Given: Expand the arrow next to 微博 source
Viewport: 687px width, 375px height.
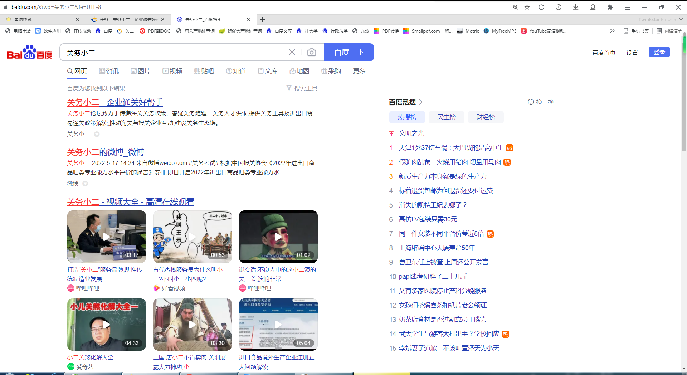Looking at the screenshot, I should [85, 184].
